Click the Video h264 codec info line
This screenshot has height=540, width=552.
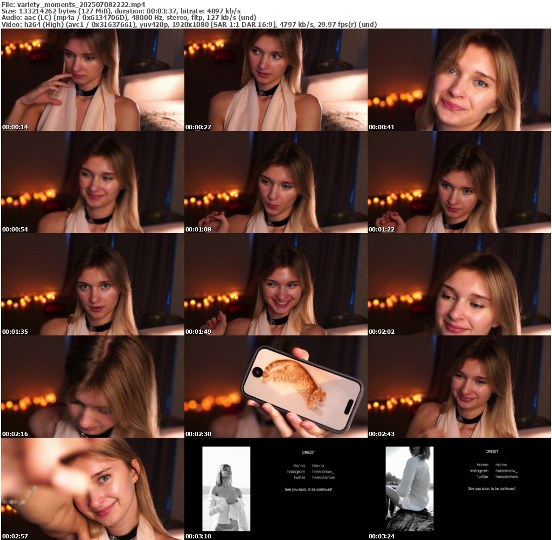(189, 25)
